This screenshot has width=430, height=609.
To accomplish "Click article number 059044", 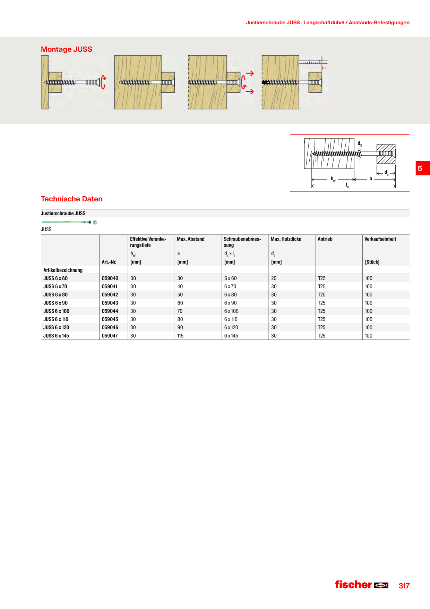I will 110,311.
